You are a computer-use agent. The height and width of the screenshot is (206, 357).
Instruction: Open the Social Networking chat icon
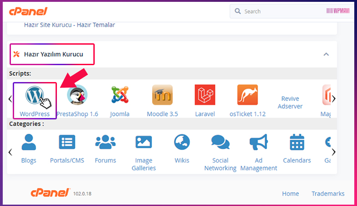(x=220, y=142)
